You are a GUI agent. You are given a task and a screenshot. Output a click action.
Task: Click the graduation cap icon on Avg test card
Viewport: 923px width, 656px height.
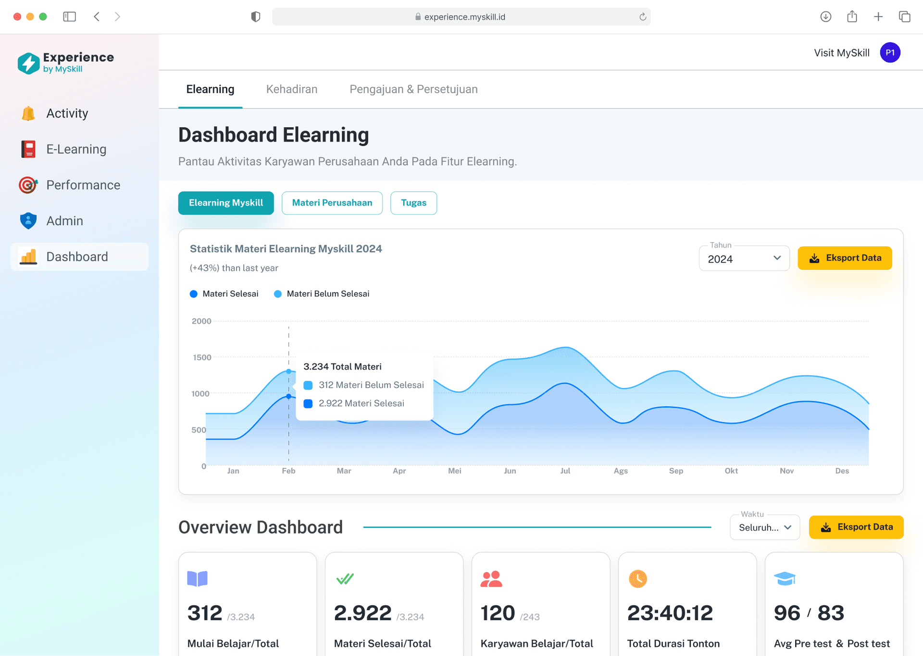click(785, 579)
